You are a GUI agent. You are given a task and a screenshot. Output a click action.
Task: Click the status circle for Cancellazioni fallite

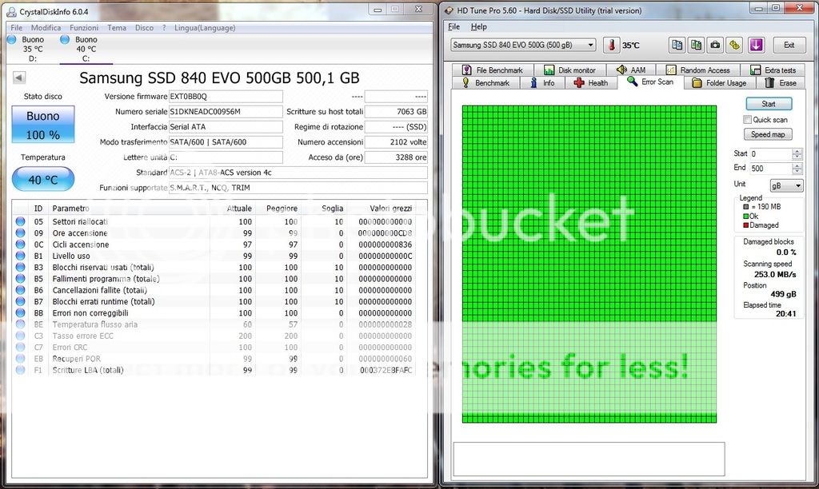click(20, 289)
